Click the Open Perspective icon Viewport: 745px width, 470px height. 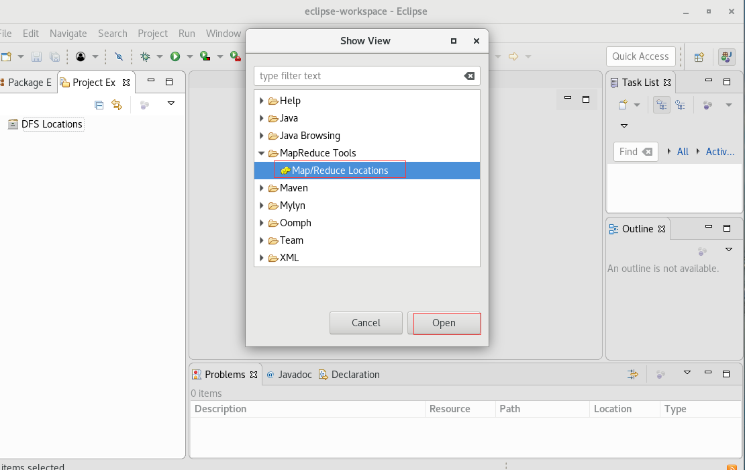(x=699, y=57)
